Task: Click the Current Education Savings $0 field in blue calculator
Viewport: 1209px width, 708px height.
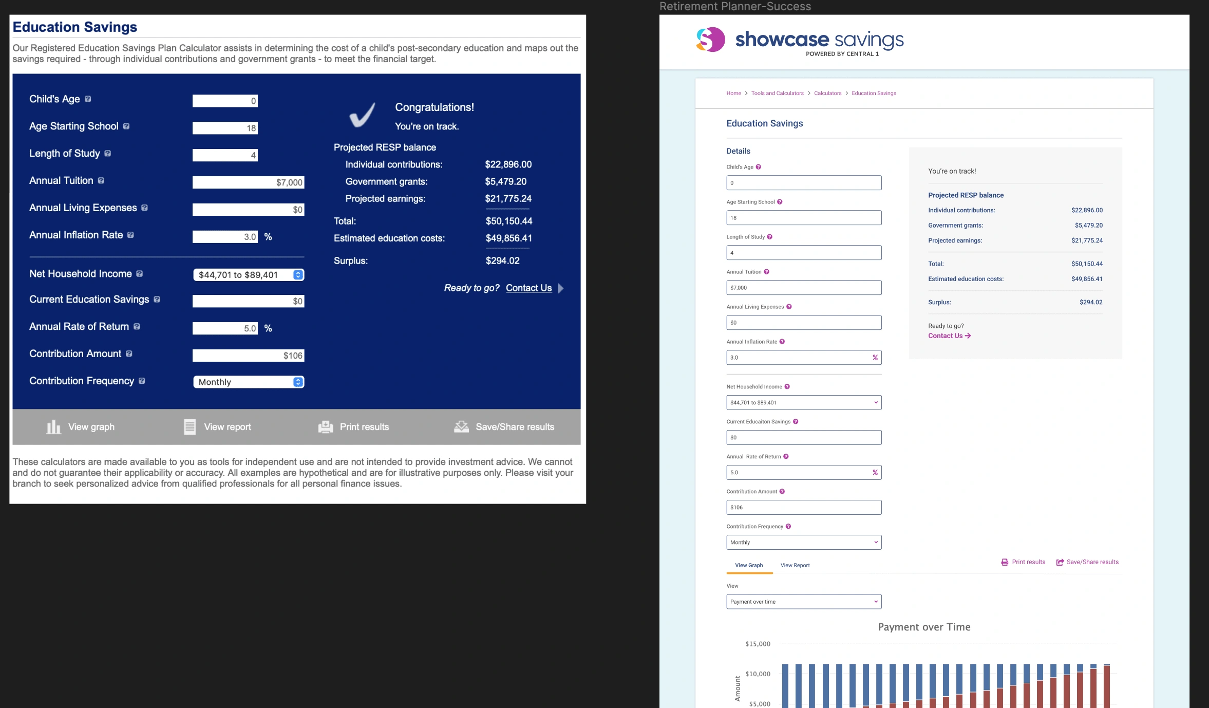Action: click(249, 301)
